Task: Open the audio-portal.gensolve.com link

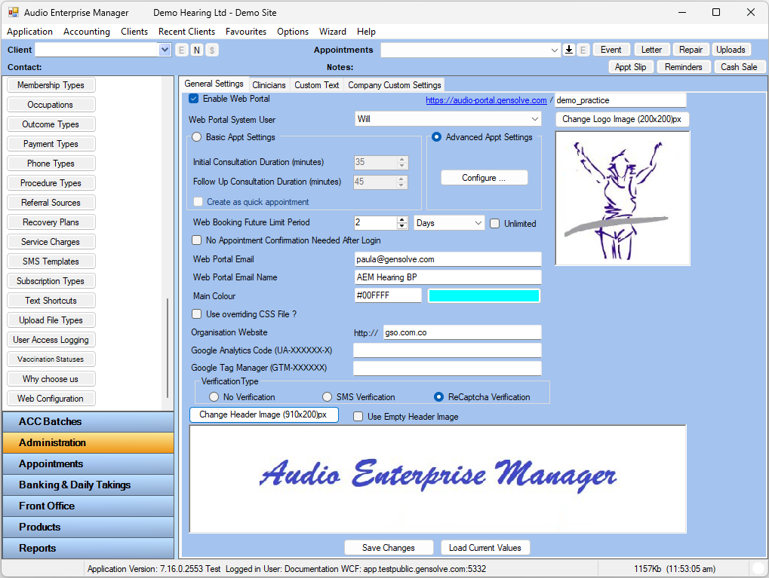Action: pos(486,100)
